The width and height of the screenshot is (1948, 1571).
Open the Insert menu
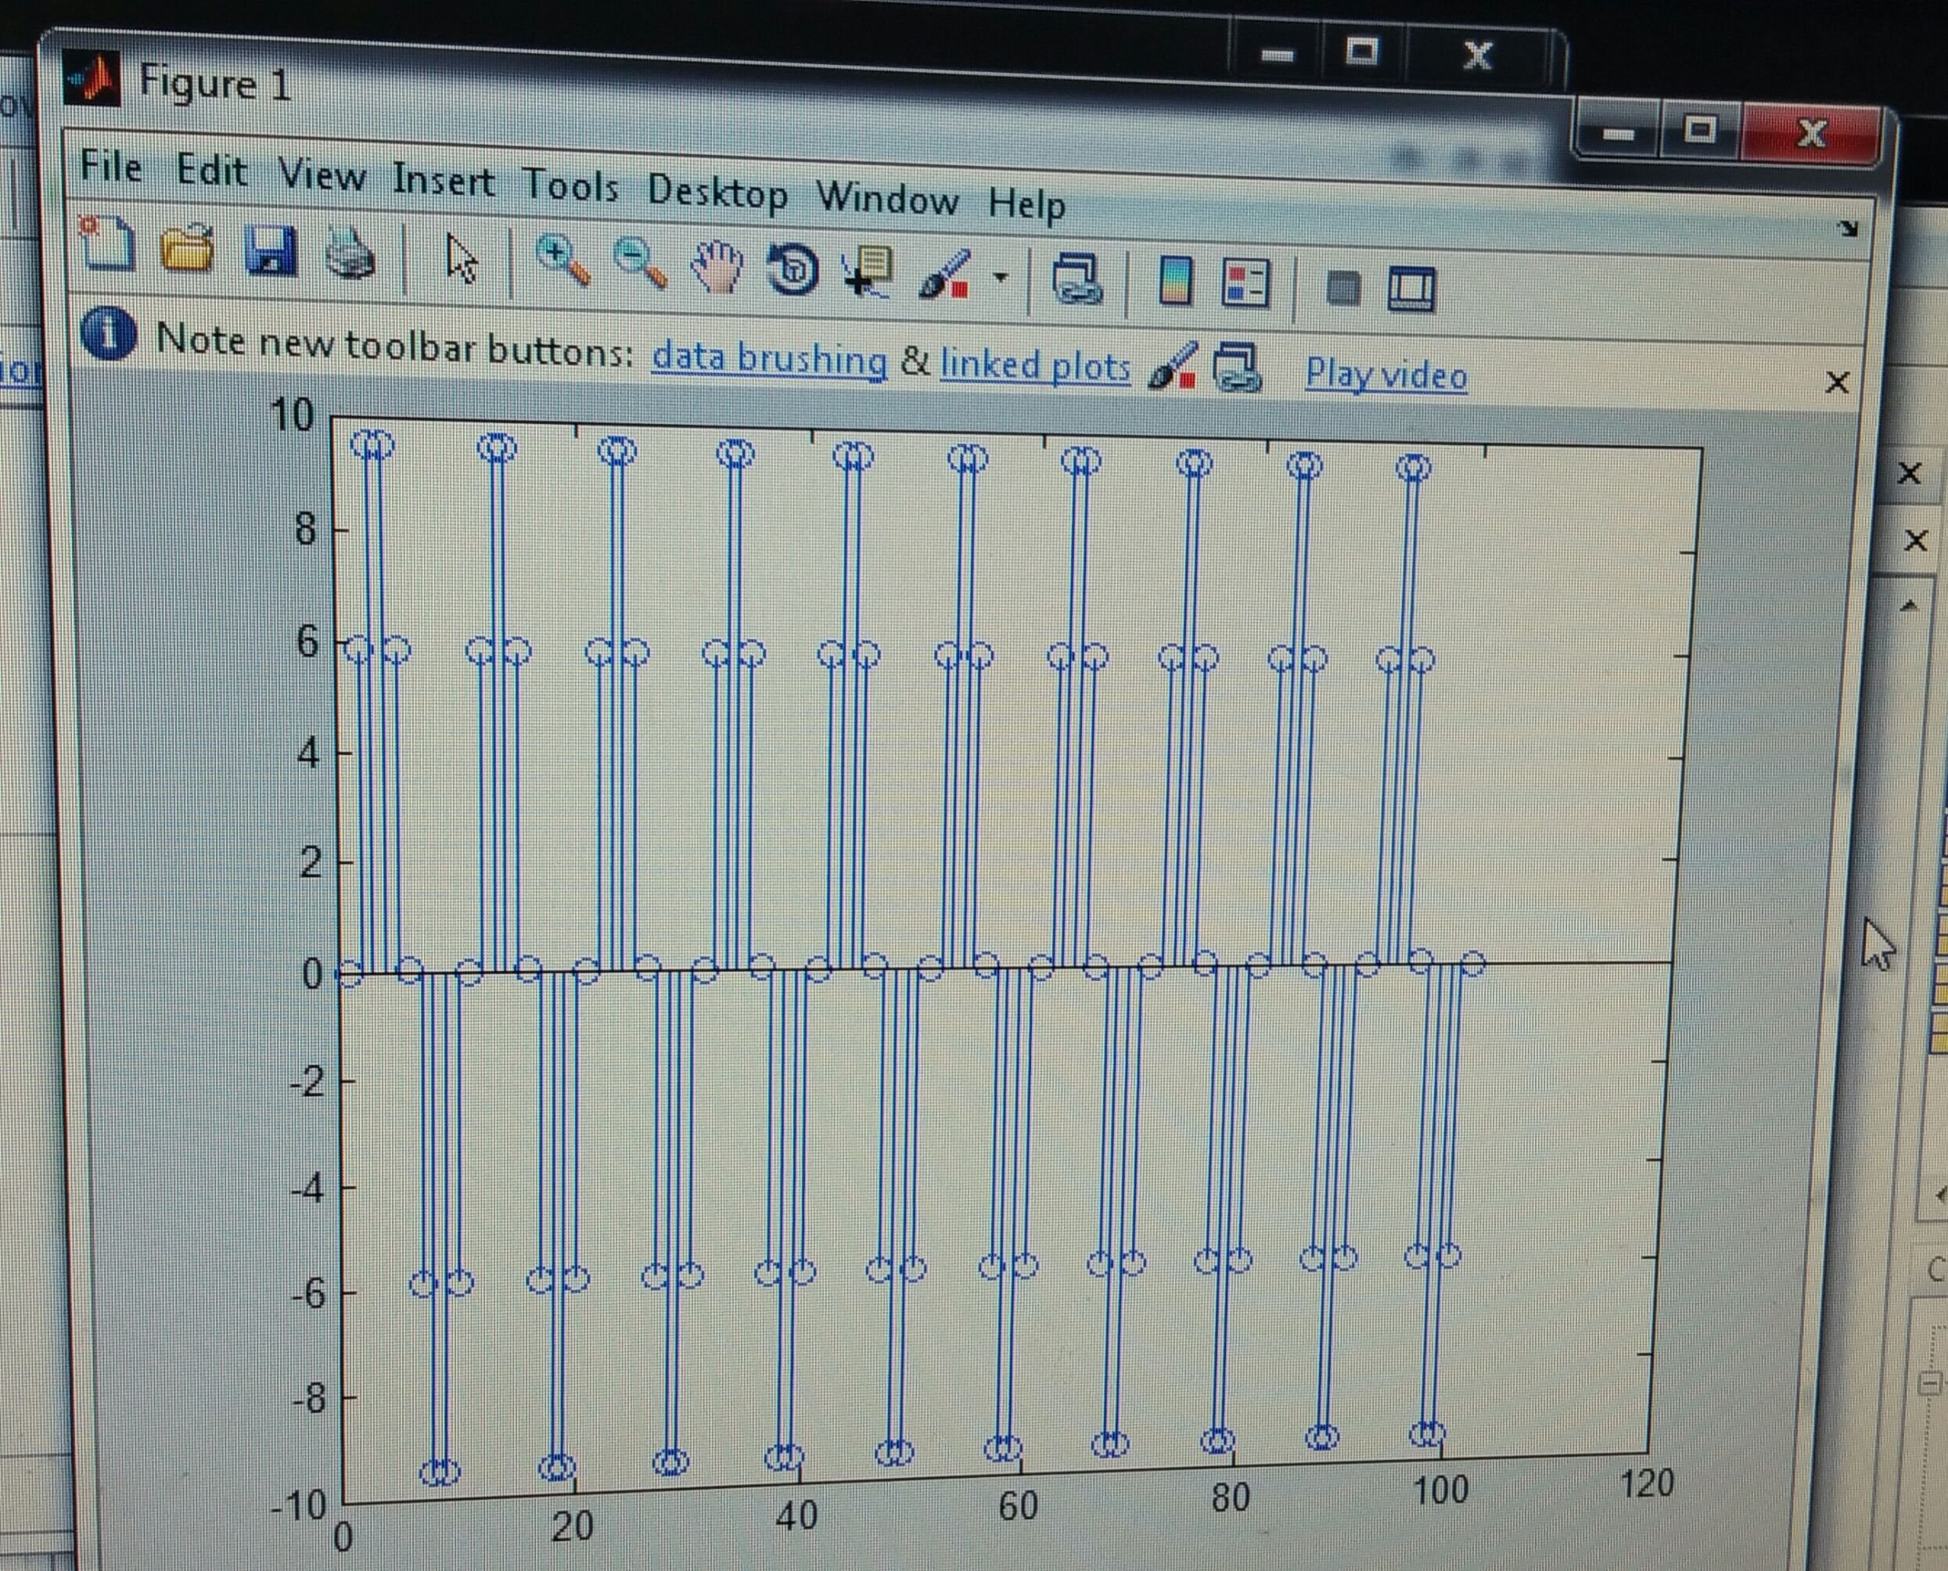pyautogui.click(x=443, y=180)
